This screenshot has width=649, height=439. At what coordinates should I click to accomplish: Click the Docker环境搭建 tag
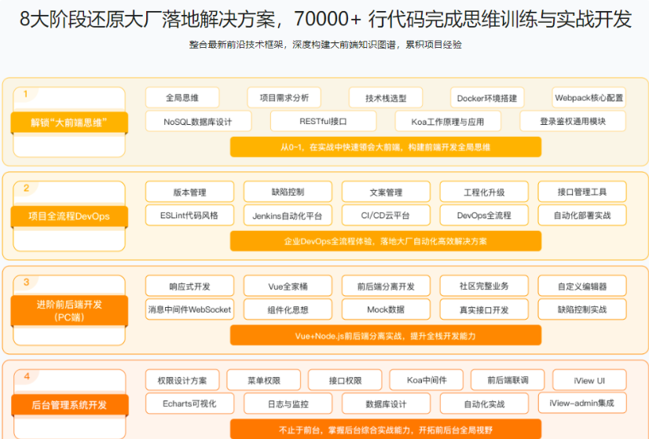point(487,98)
